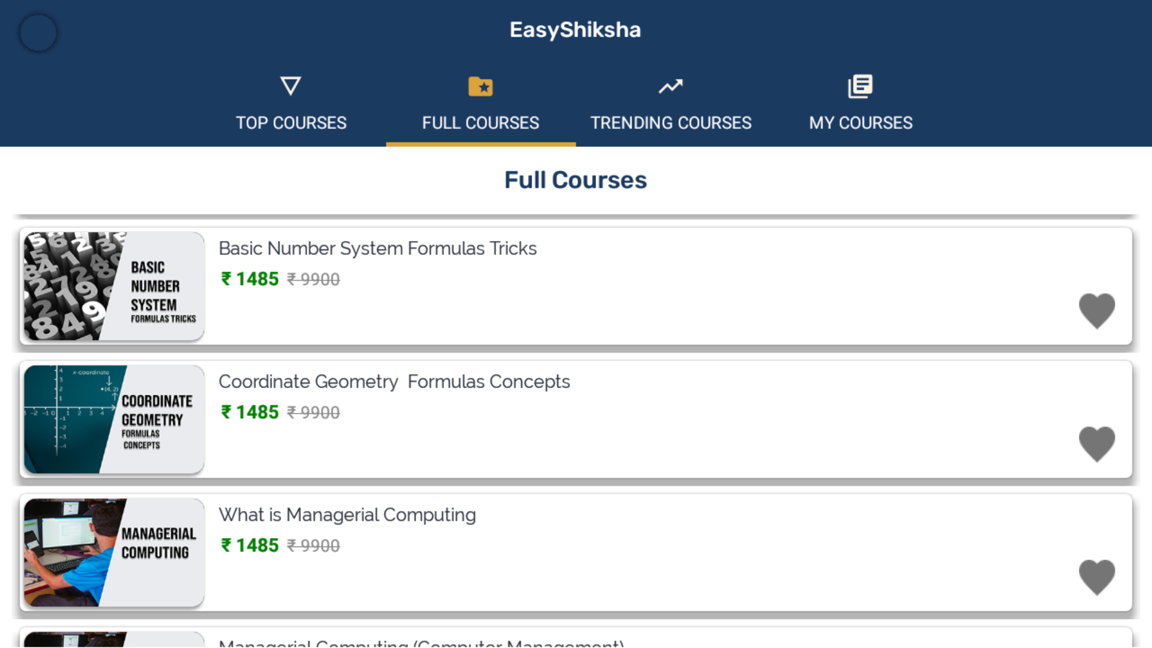Favorite the Basic Number System Formulas Tricks course
1152x648 pixels.
click(1097, 311)
